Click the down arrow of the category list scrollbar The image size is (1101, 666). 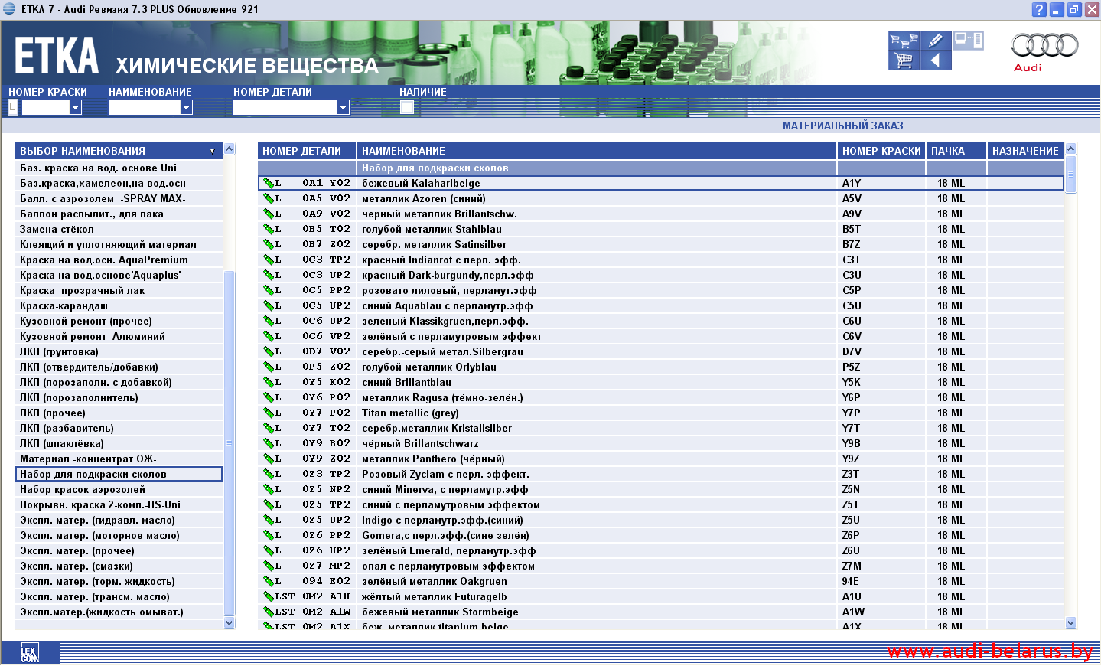(x=230, y=623)
